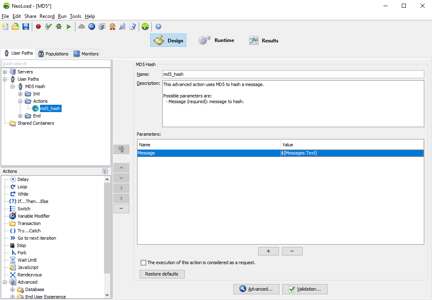Click the red Record button in toolbar

coord(38,26)
